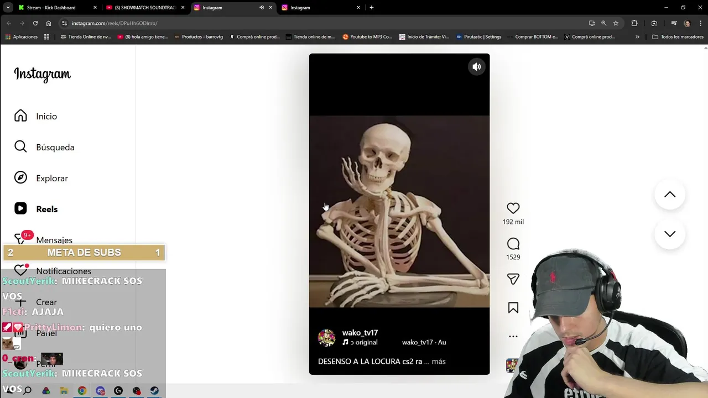Open the Pirutastic | Settings bookmark
The image size is (708, 398).
pos(479,37)
